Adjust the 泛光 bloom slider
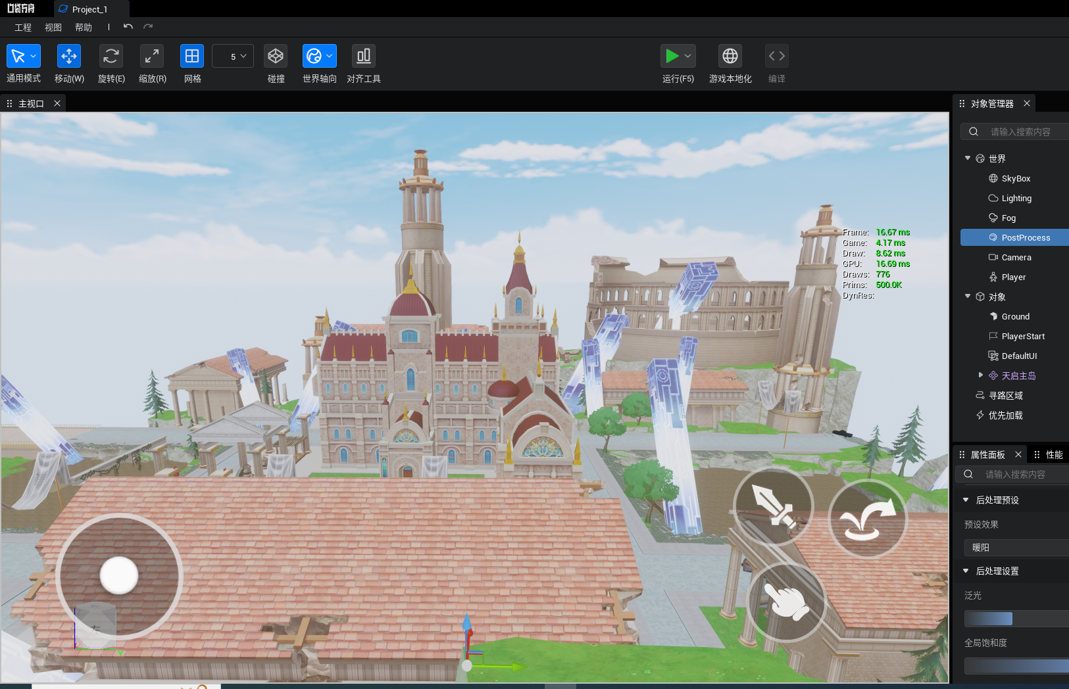The image size is (1069, 689). pyautogui.click(x=1016, y=618)
